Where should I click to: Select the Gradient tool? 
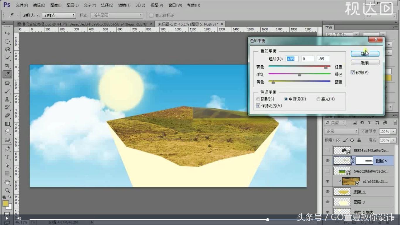pyautogui.click(x=7, y=124)
